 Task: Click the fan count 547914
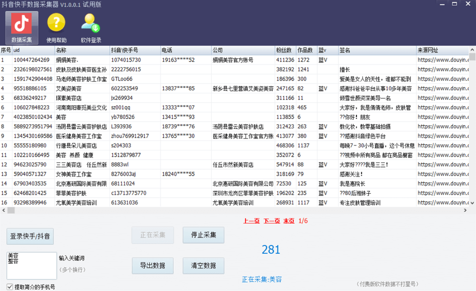(285, 164)
